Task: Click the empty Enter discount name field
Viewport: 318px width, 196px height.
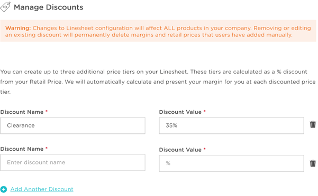Action: click(x=72, y=162)
